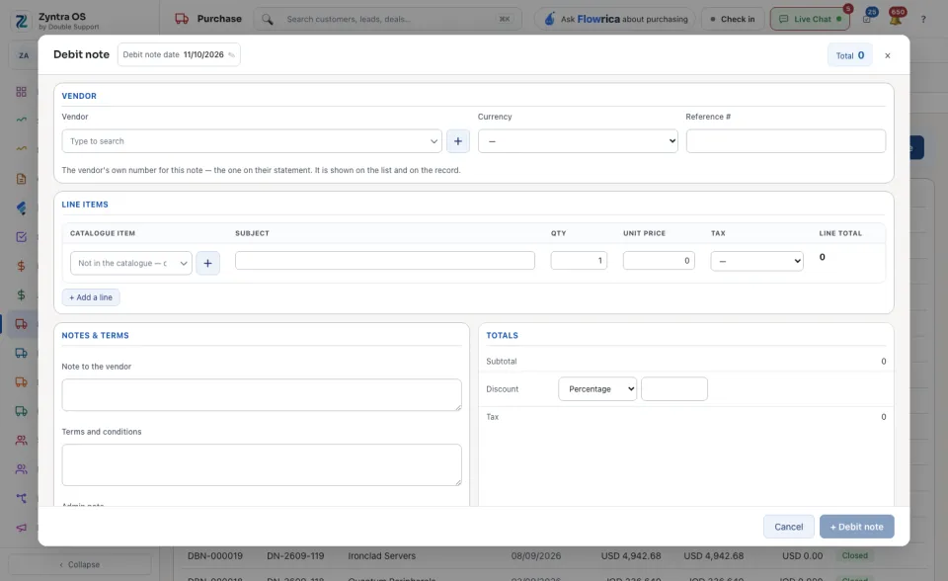This screenshot has width=948, height=581.
Task: Click the notification bell icon
Action: [x=896, y=19]
